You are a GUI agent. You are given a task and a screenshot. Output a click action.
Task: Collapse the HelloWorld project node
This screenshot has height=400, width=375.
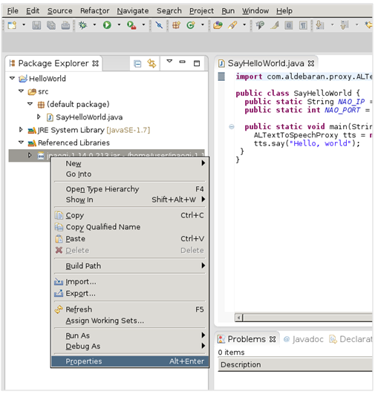tap(12, 78)
